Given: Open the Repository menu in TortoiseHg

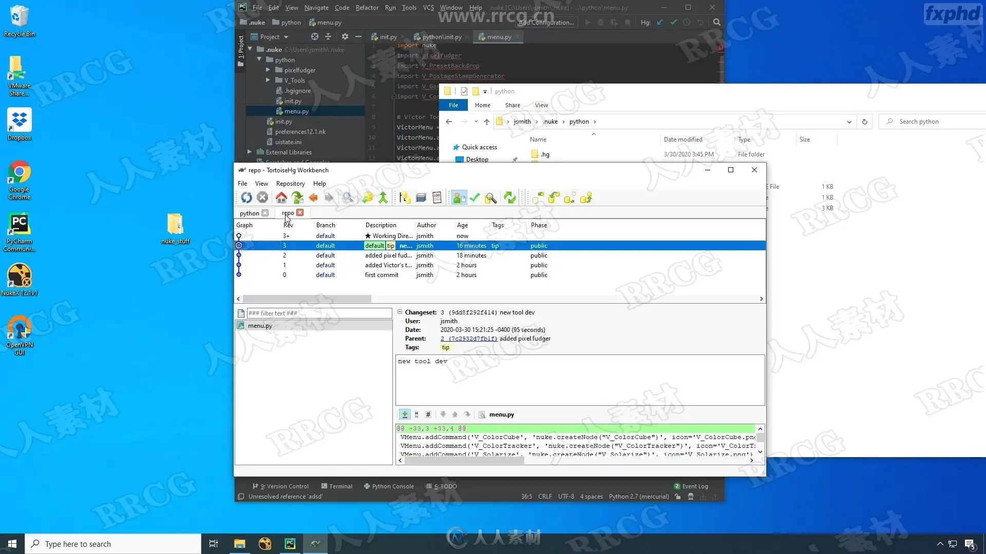Looking at the screenshot, I should pos(290,184).
